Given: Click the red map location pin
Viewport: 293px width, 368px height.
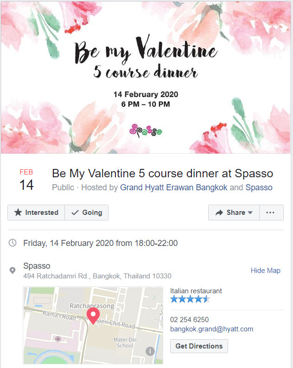Looking at the screenshot, I should point(93,316).
